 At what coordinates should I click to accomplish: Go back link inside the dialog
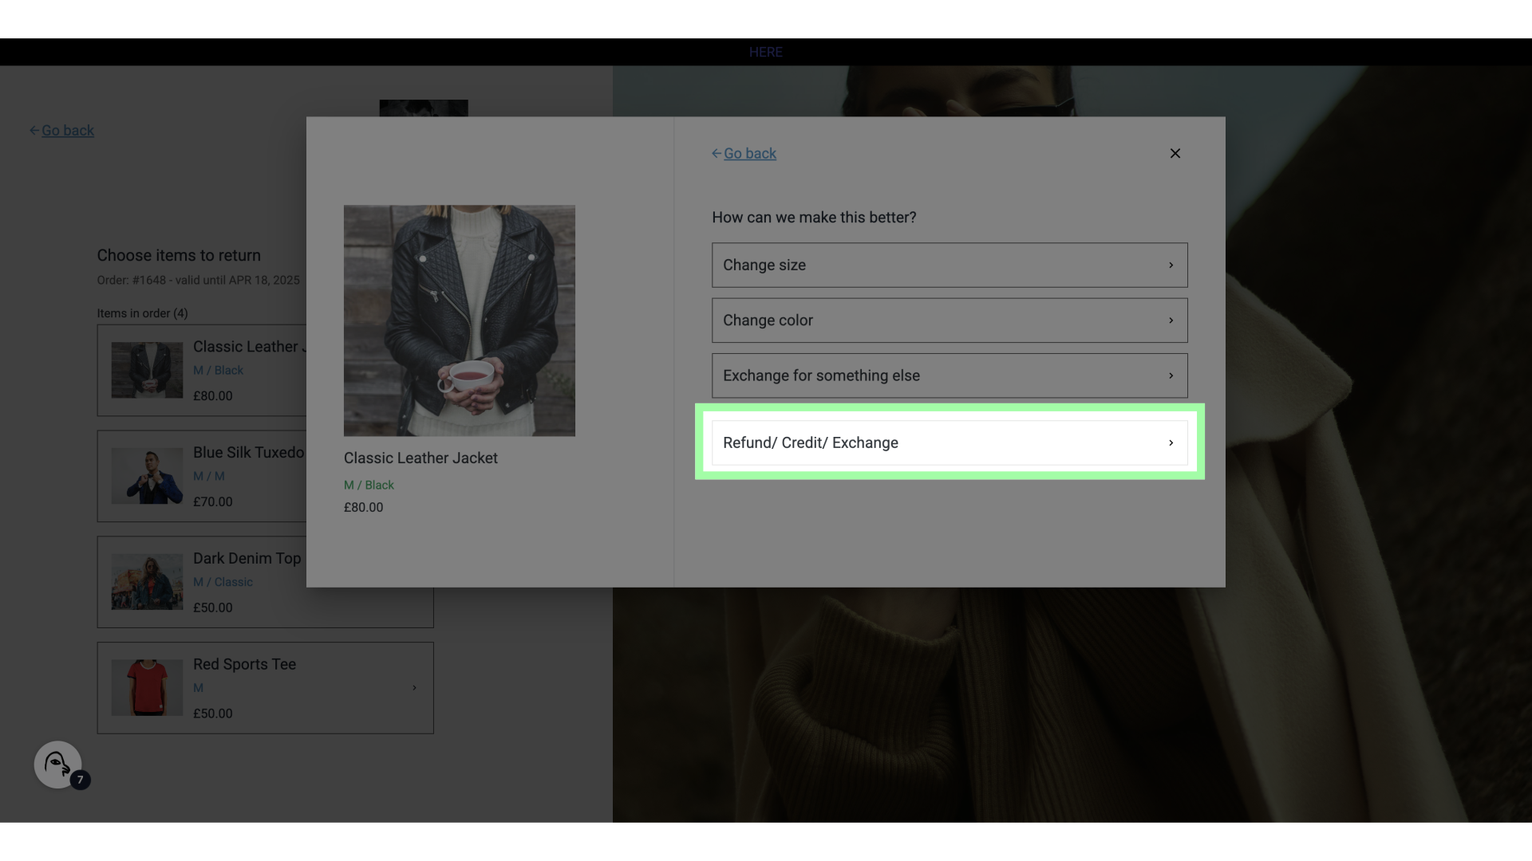pyautogui.click(x=749, y=153)
